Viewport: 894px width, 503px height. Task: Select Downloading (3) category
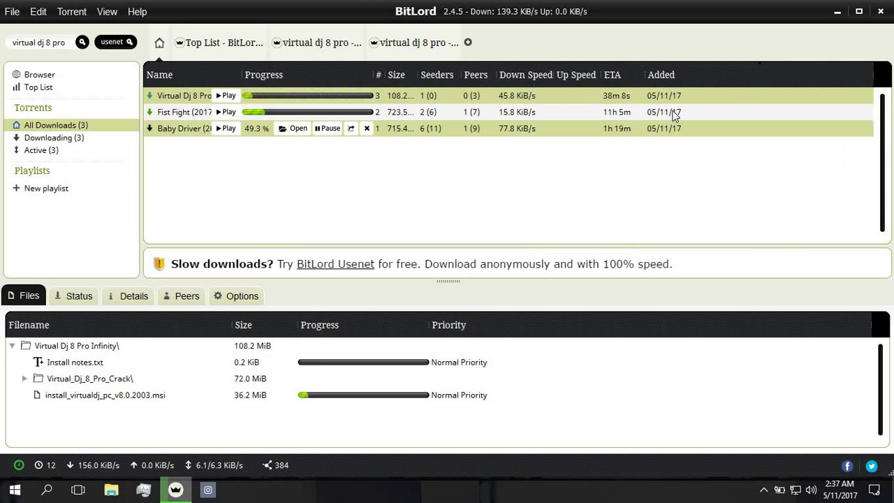54,138
